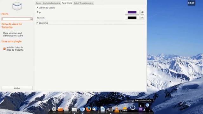Open the gray file drawer icon in the dock
The width and height of the screenshot is (203, 114).
[x=66, y=109]
